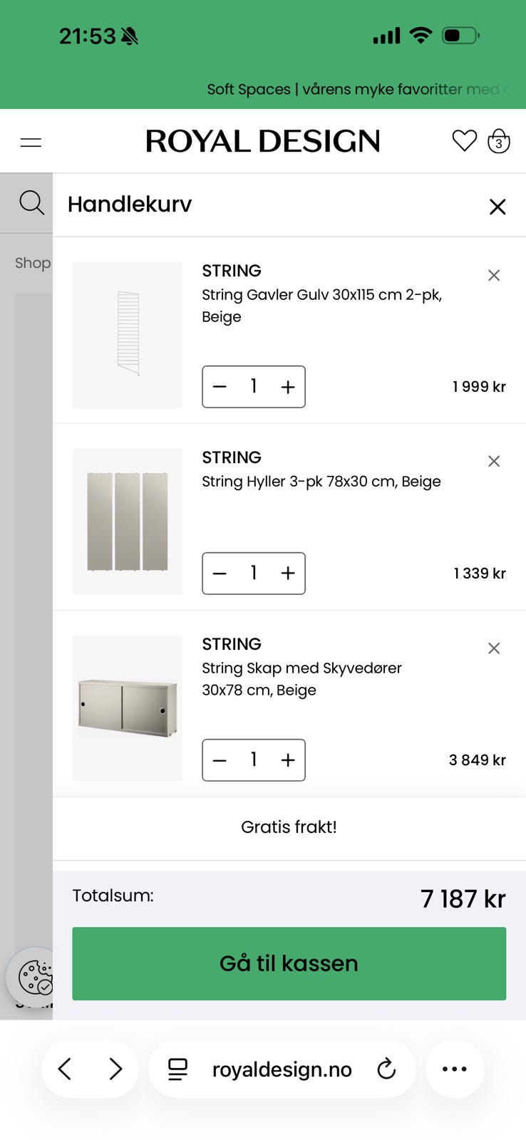
Task: Increase quantity of String Skap
Action: [x=288, y=760]
